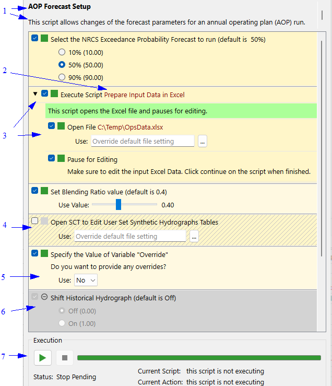Click the green Run script play button
The width and height of the screenshot is (332, 386).
pyautogui.click(x=43, y=358)
